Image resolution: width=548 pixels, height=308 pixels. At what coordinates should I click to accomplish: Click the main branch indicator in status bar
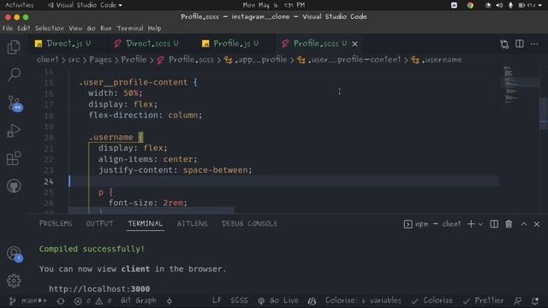(x=28, y=300)
